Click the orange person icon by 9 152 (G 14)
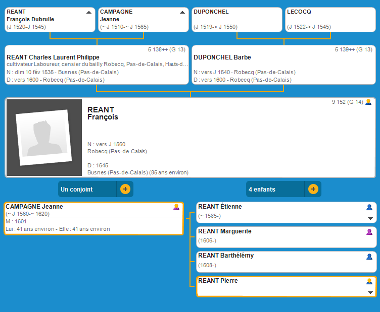Viewport: 380px width, 312px height. pyautogui.click(x=368, y=102)
